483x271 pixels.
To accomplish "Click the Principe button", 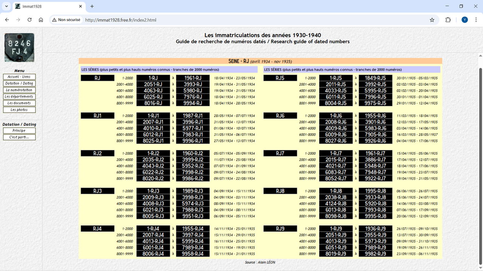I will click(19, 131).
